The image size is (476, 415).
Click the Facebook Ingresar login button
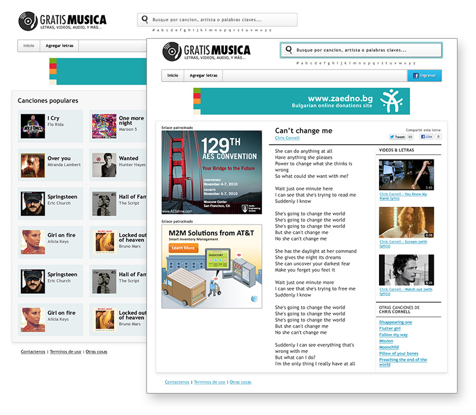[424, 76]
